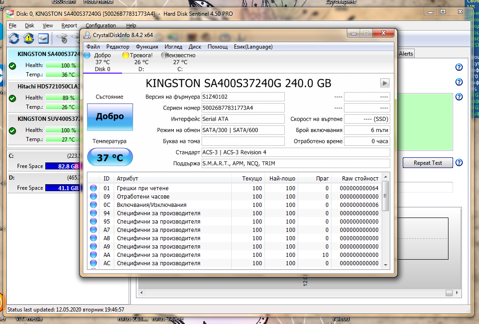Viewport: 479px width, 324px height.
Task: Click the green check beside KINGSTON SA400S37 health
Action: pyautogui.click(x=12, y=66)
